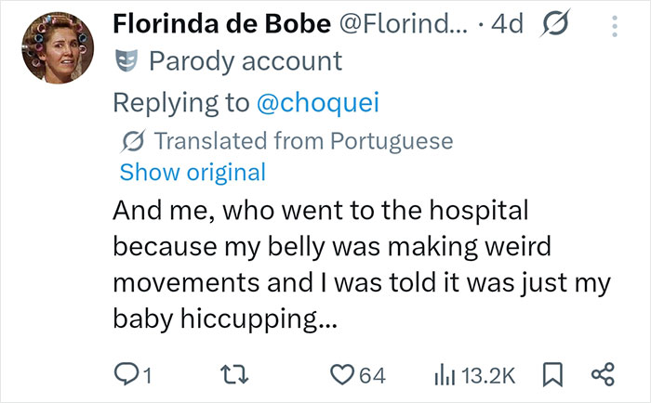Click the parody account mask icon

(126, 62)
